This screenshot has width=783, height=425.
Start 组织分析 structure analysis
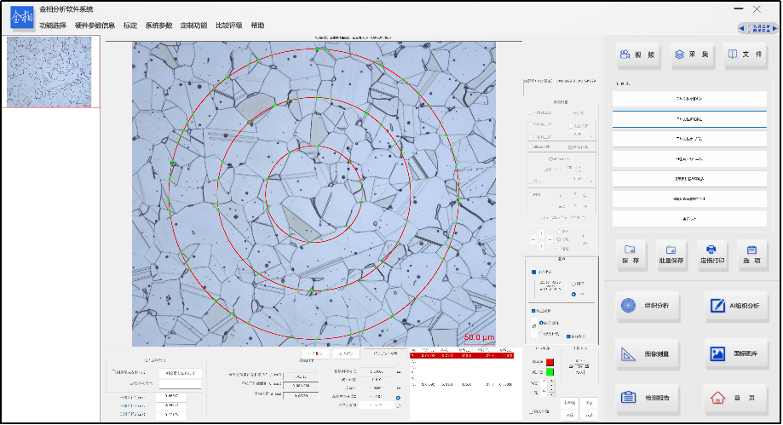(x=648, y=307)
